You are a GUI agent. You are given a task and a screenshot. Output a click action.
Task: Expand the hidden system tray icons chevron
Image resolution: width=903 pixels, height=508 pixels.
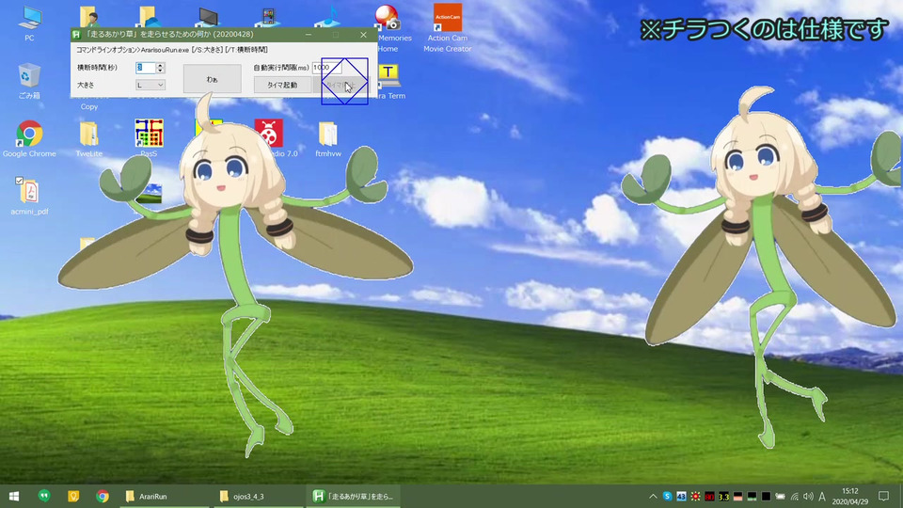pos(653,497)
